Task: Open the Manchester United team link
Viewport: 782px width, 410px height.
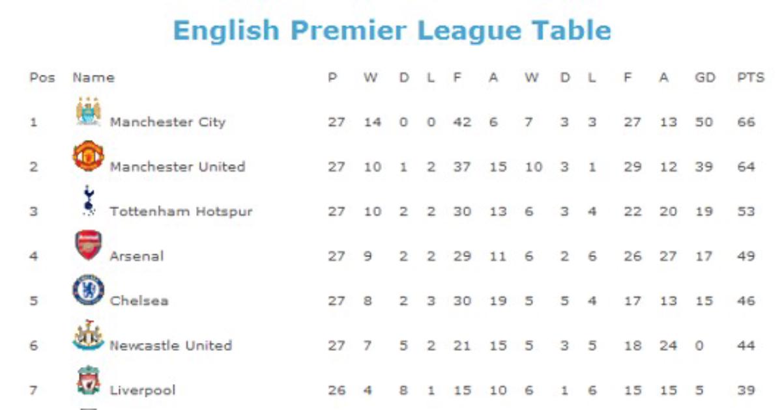Action: [x=177, y=167]
